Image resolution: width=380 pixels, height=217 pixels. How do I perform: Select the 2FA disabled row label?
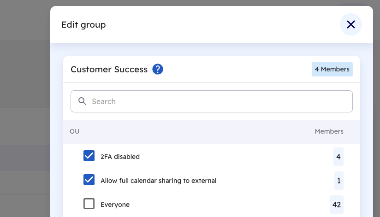(x=120, y=157)
